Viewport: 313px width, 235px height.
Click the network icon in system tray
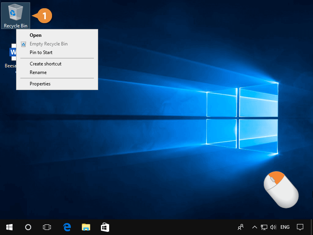(x=264, y=227)
